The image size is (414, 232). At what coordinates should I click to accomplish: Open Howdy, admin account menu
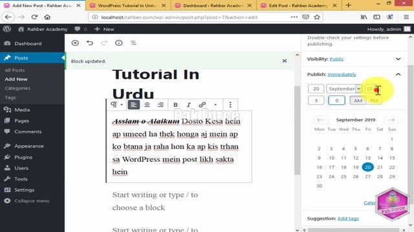tap(389, 29)
